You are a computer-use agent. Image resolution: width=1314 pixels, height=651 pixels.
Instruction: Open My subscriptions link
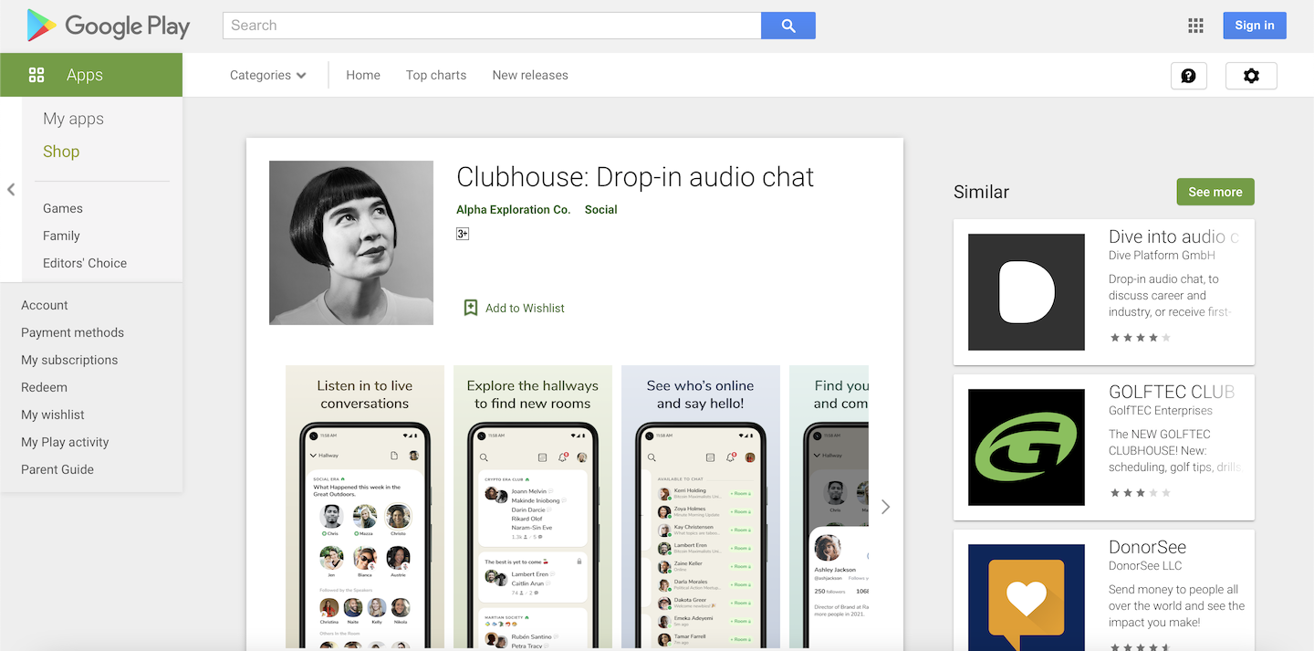(x=69, y=360)
